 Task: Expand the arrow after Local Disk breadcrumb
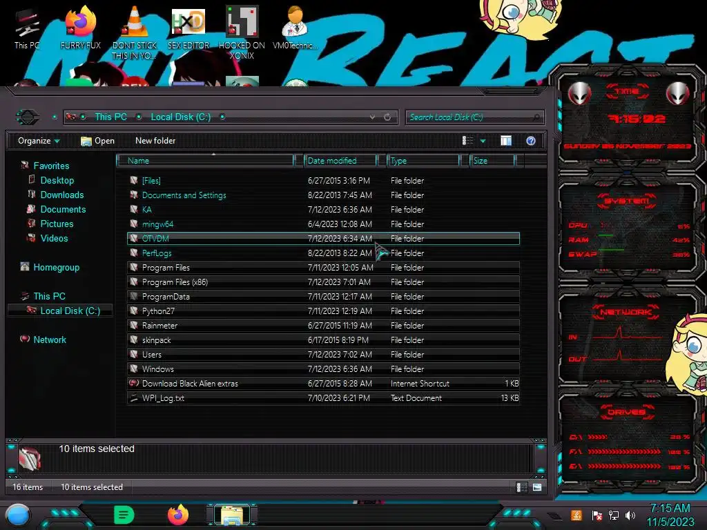coord(222,117)
